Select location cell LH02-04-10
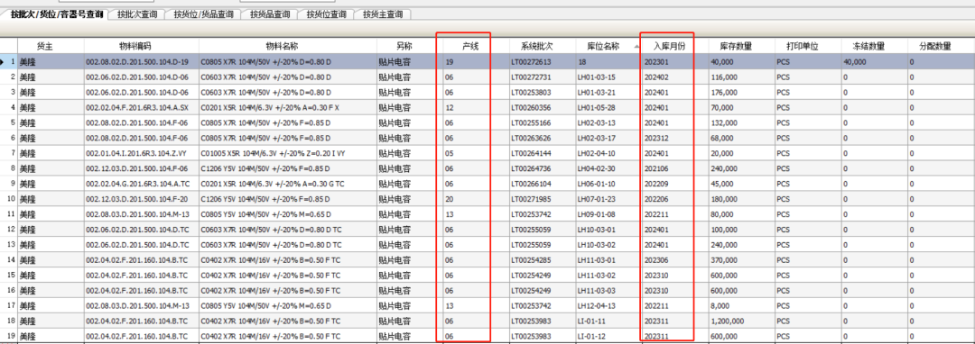975x344 pixels. (597, 153)
